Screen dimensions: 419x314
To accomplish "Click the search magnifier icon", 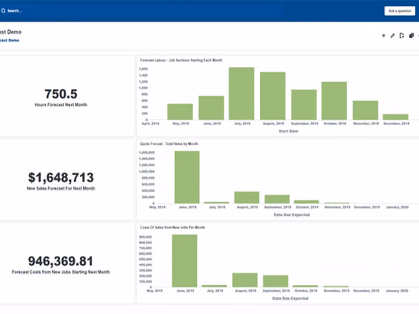I will (3, 10).
